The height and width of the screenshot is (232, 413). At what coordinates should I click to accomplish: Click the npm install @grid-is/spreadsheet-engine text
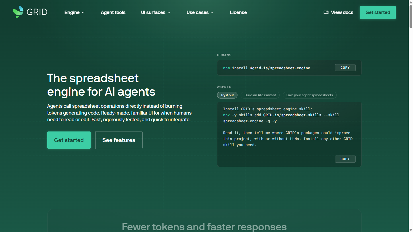tap(266, 68)
